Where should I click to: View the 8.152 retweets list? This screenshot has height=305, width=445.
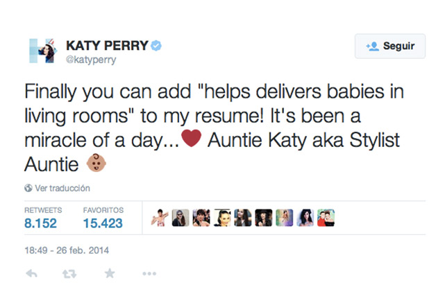click(41, 223)
